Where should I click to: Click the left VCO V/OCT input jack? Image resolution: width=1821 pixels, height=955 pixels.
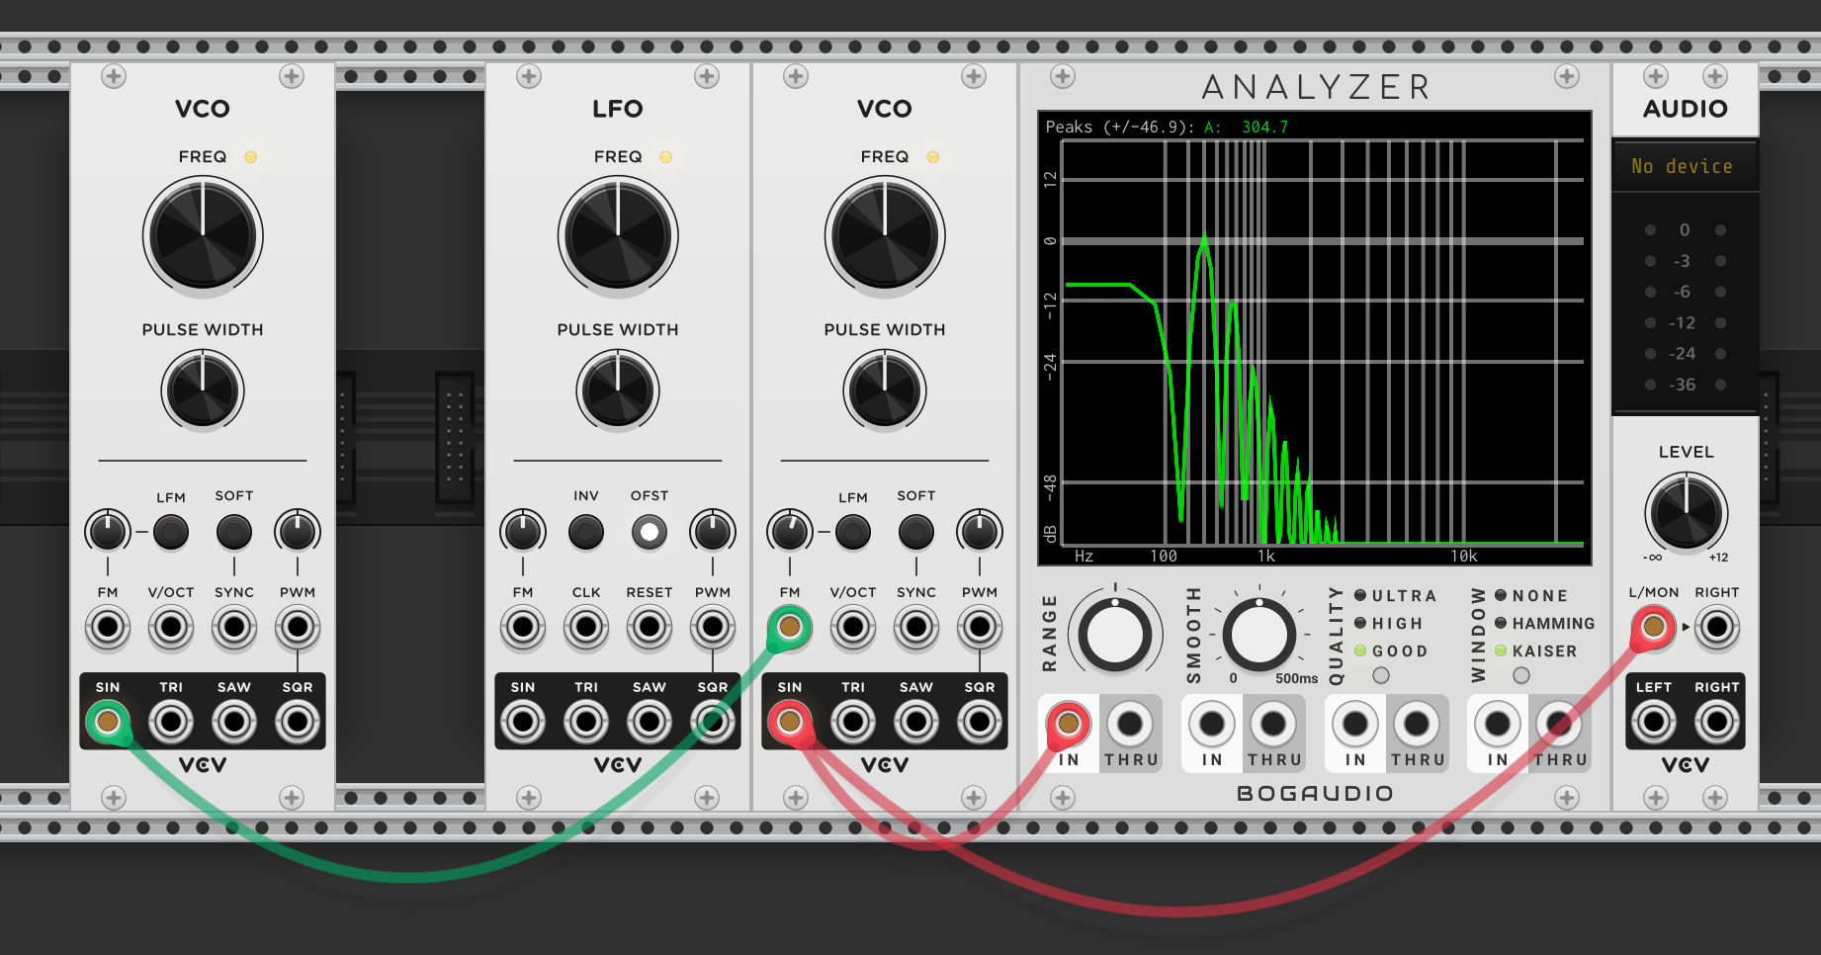[x=171, y=627]
